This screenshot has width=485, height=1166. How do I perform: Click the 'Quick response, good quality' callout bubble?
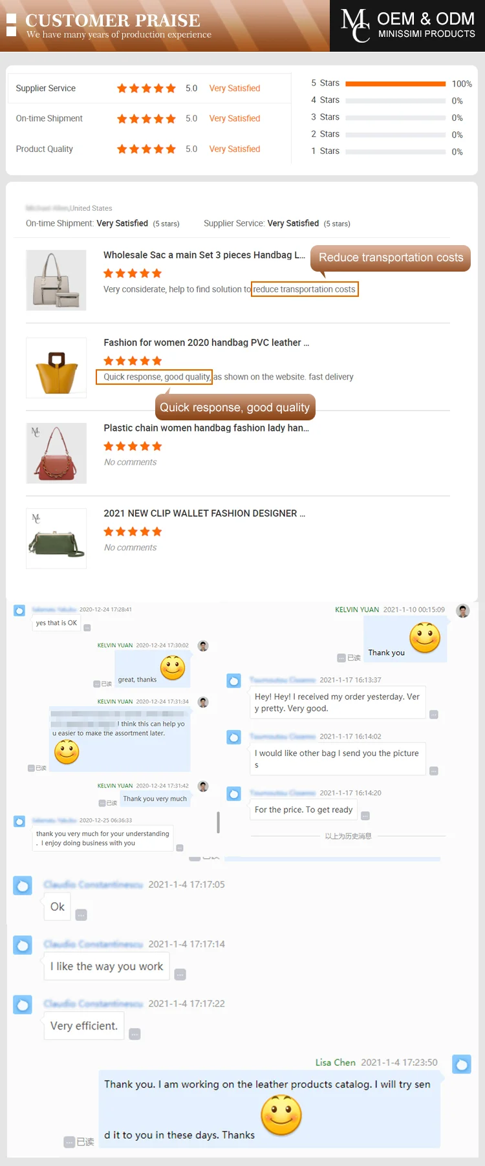tap(235, 407)
